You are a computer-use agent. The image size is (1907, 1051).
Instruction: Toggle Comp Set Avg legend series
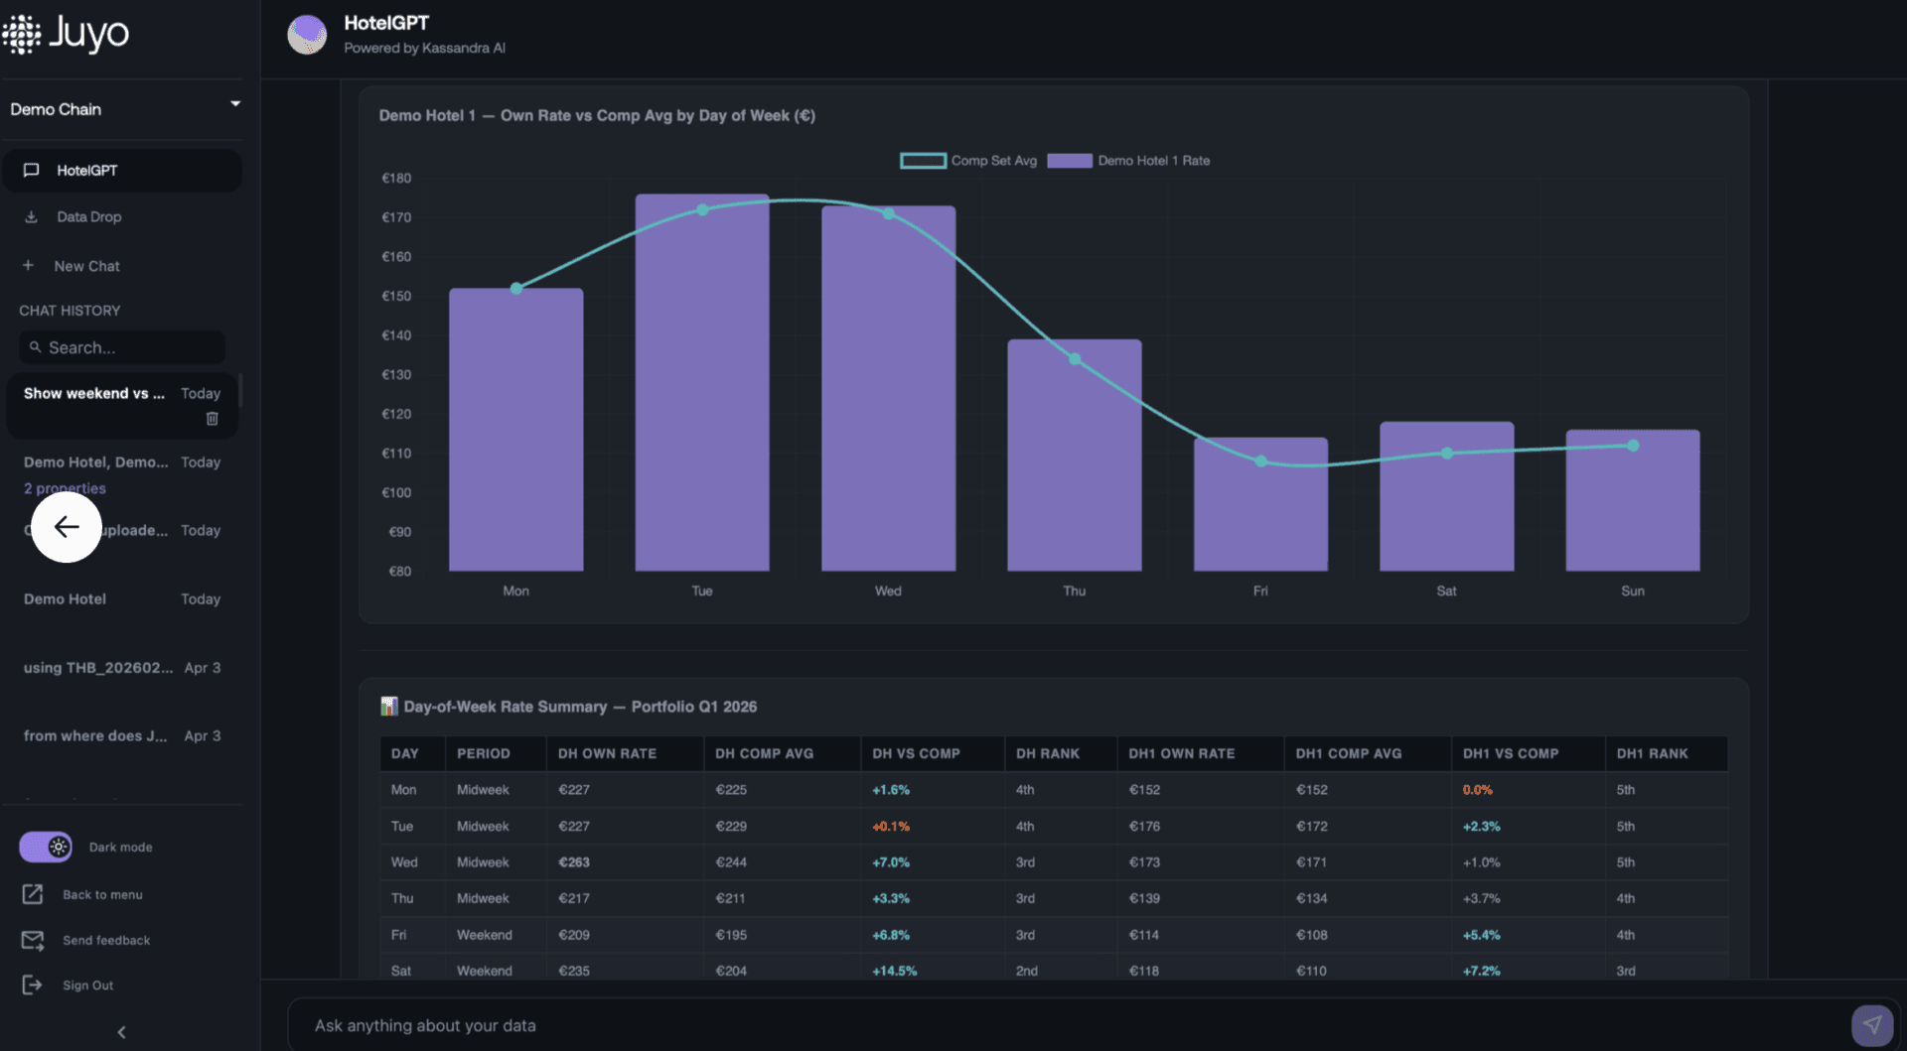[x=968, y=161]
